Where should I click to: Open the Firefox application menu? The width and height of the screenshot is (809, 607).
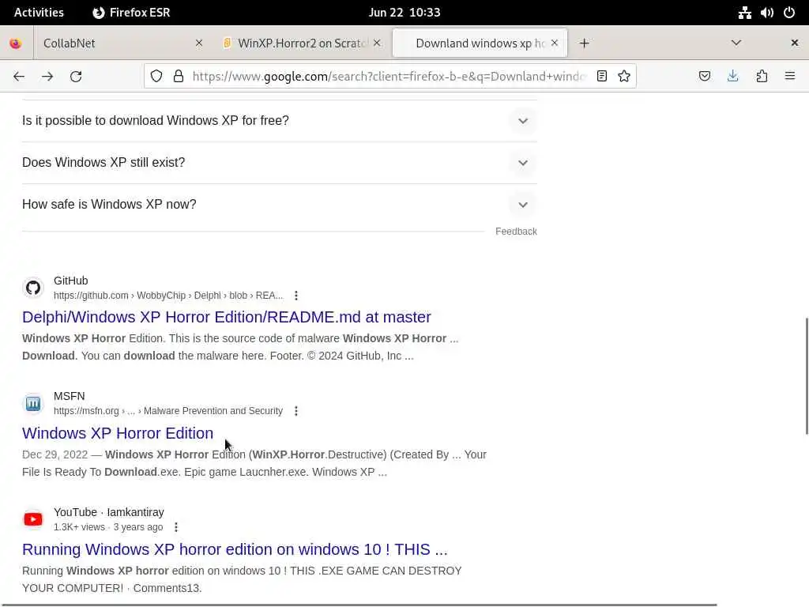pyautogui.click(x=790, y=77)
